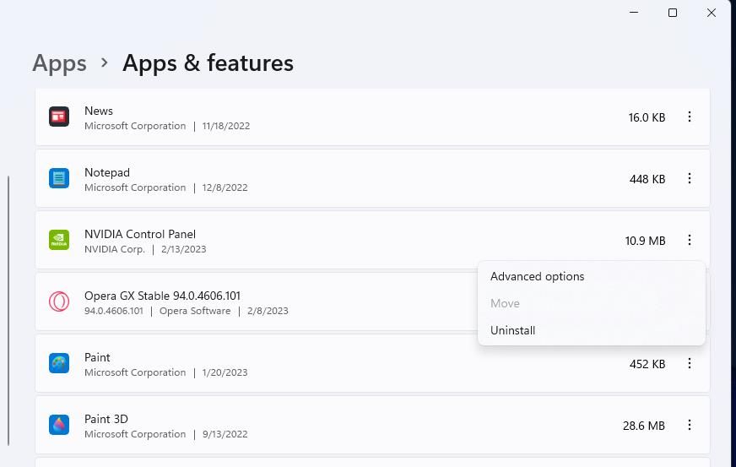Viewport: 736px width, 467px height.
Task: Click the Paint app icon
Action: click(x=58, y=363)
